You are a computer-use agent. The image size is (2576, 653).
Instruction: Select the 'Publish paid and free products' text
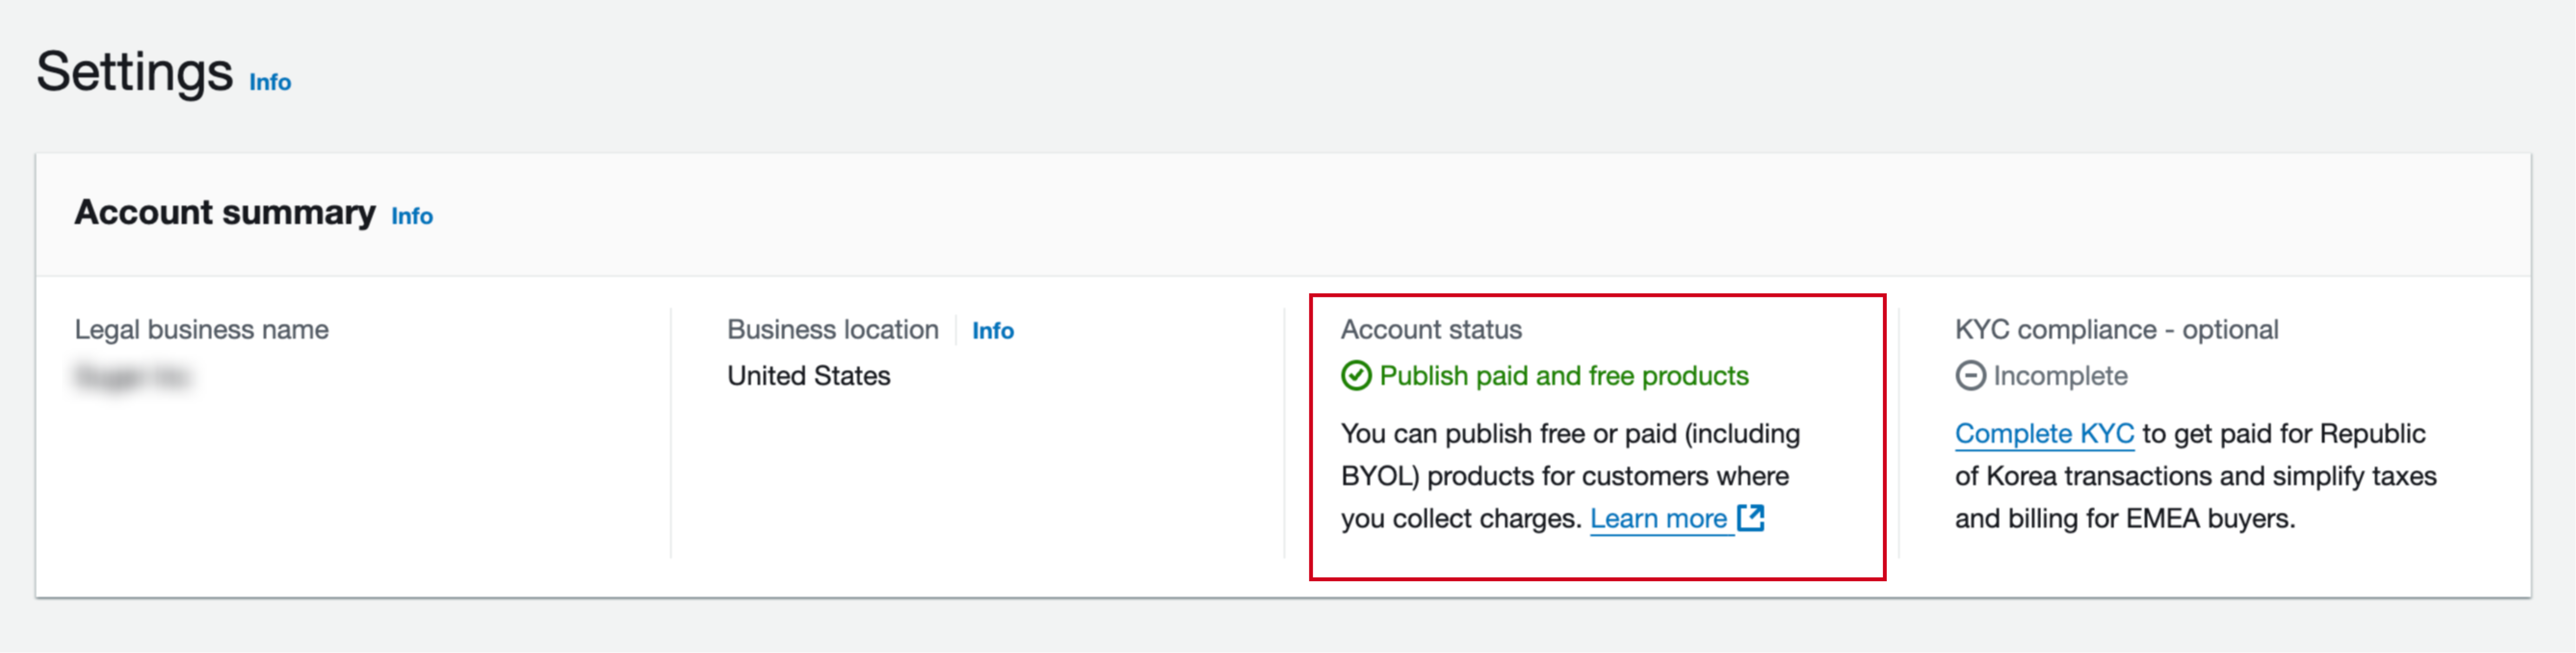pos(1564,376)
